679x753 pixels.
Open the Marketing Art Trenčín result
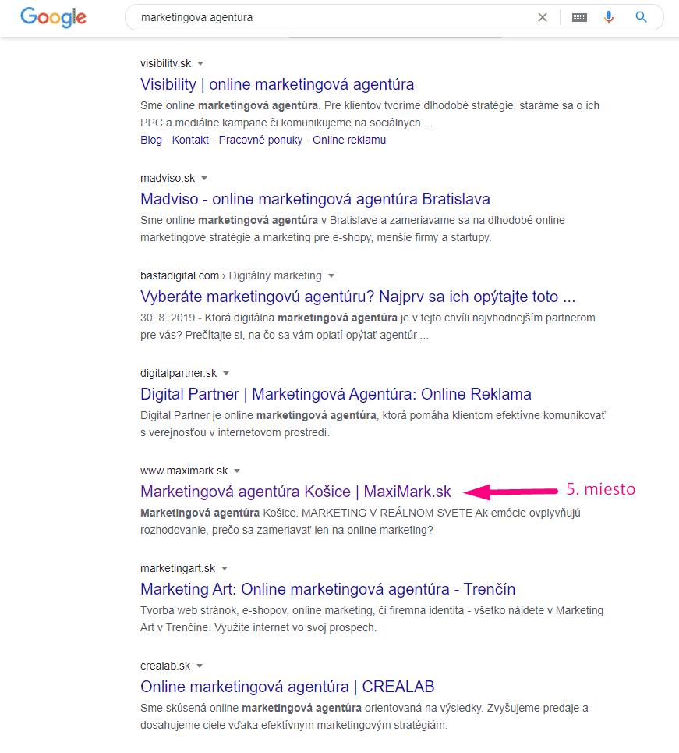327,589
